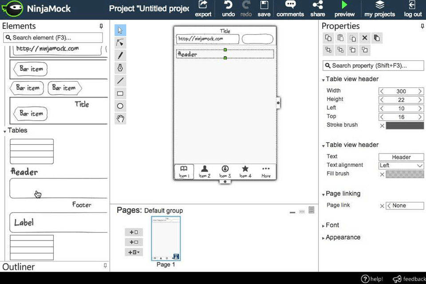Expand the Font section
Screen dimensions: 426x284
coord(323,226)
